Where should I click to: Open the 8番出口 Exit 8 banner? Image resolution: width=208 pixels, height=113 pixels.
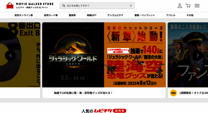pos(20,55)
